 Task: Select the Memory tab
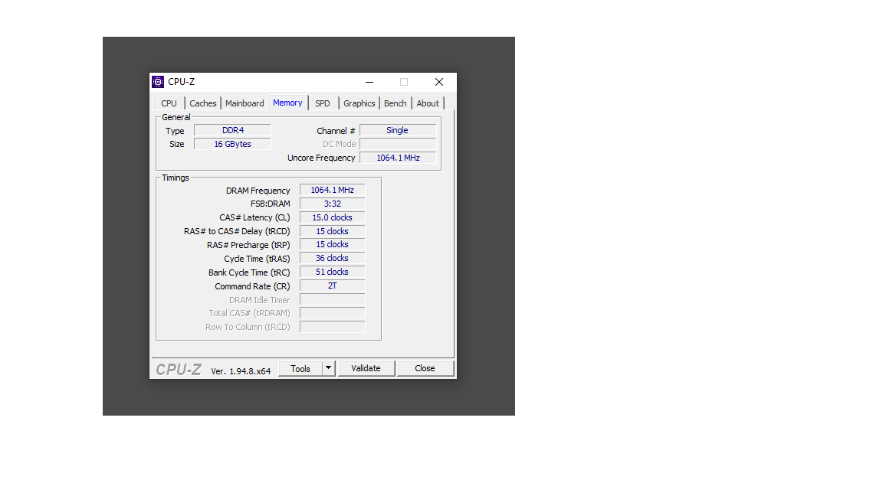(287, 103)
